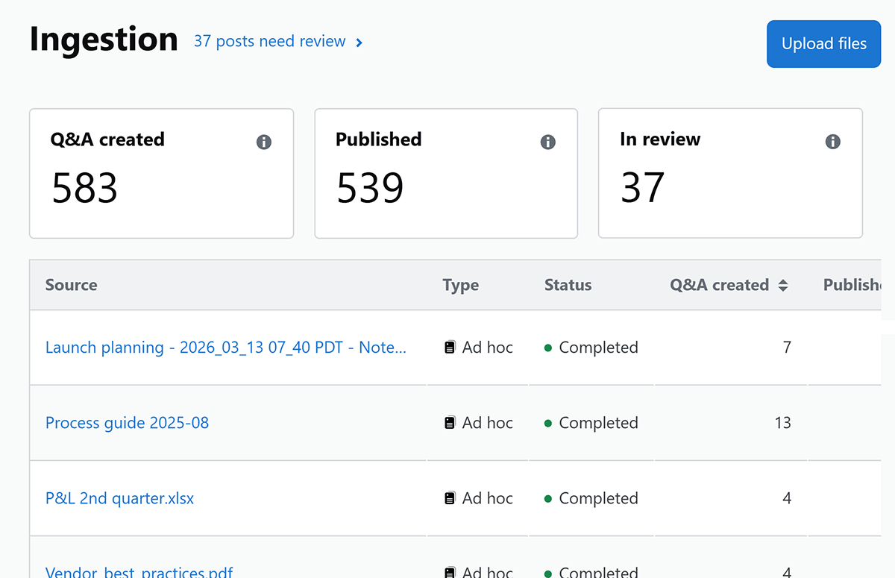This screenshot has height=578, width=895.
Task: Click info icon on Published card
Action: 548,142
